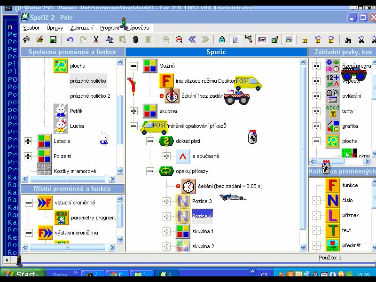Click the blue double-left-arrow toolbar icon

click(192, 40)
